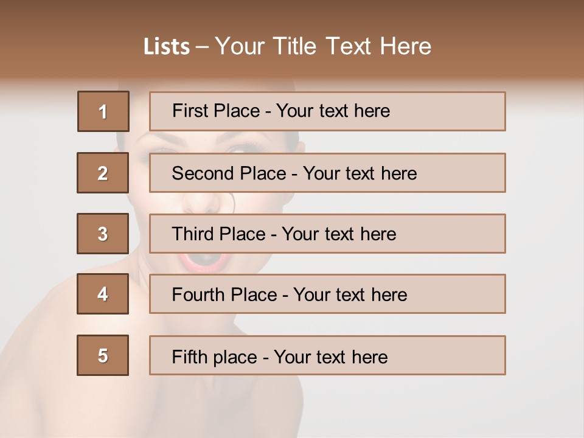Viewport: 584px width, 438px height.
Task: Click the brown number 1 box
Action: tap(103, 111)
